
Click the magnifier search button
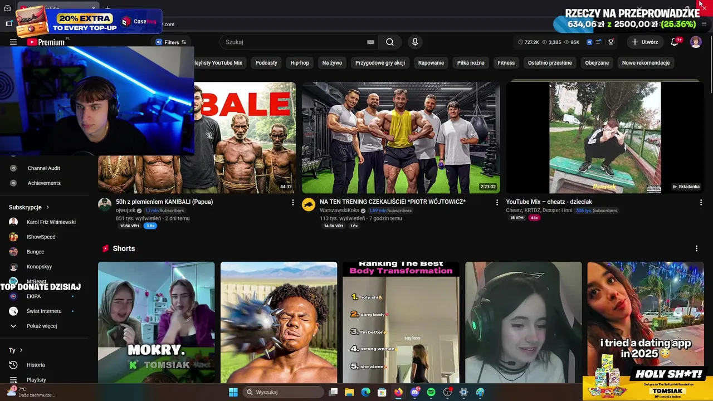pos(390,42)
